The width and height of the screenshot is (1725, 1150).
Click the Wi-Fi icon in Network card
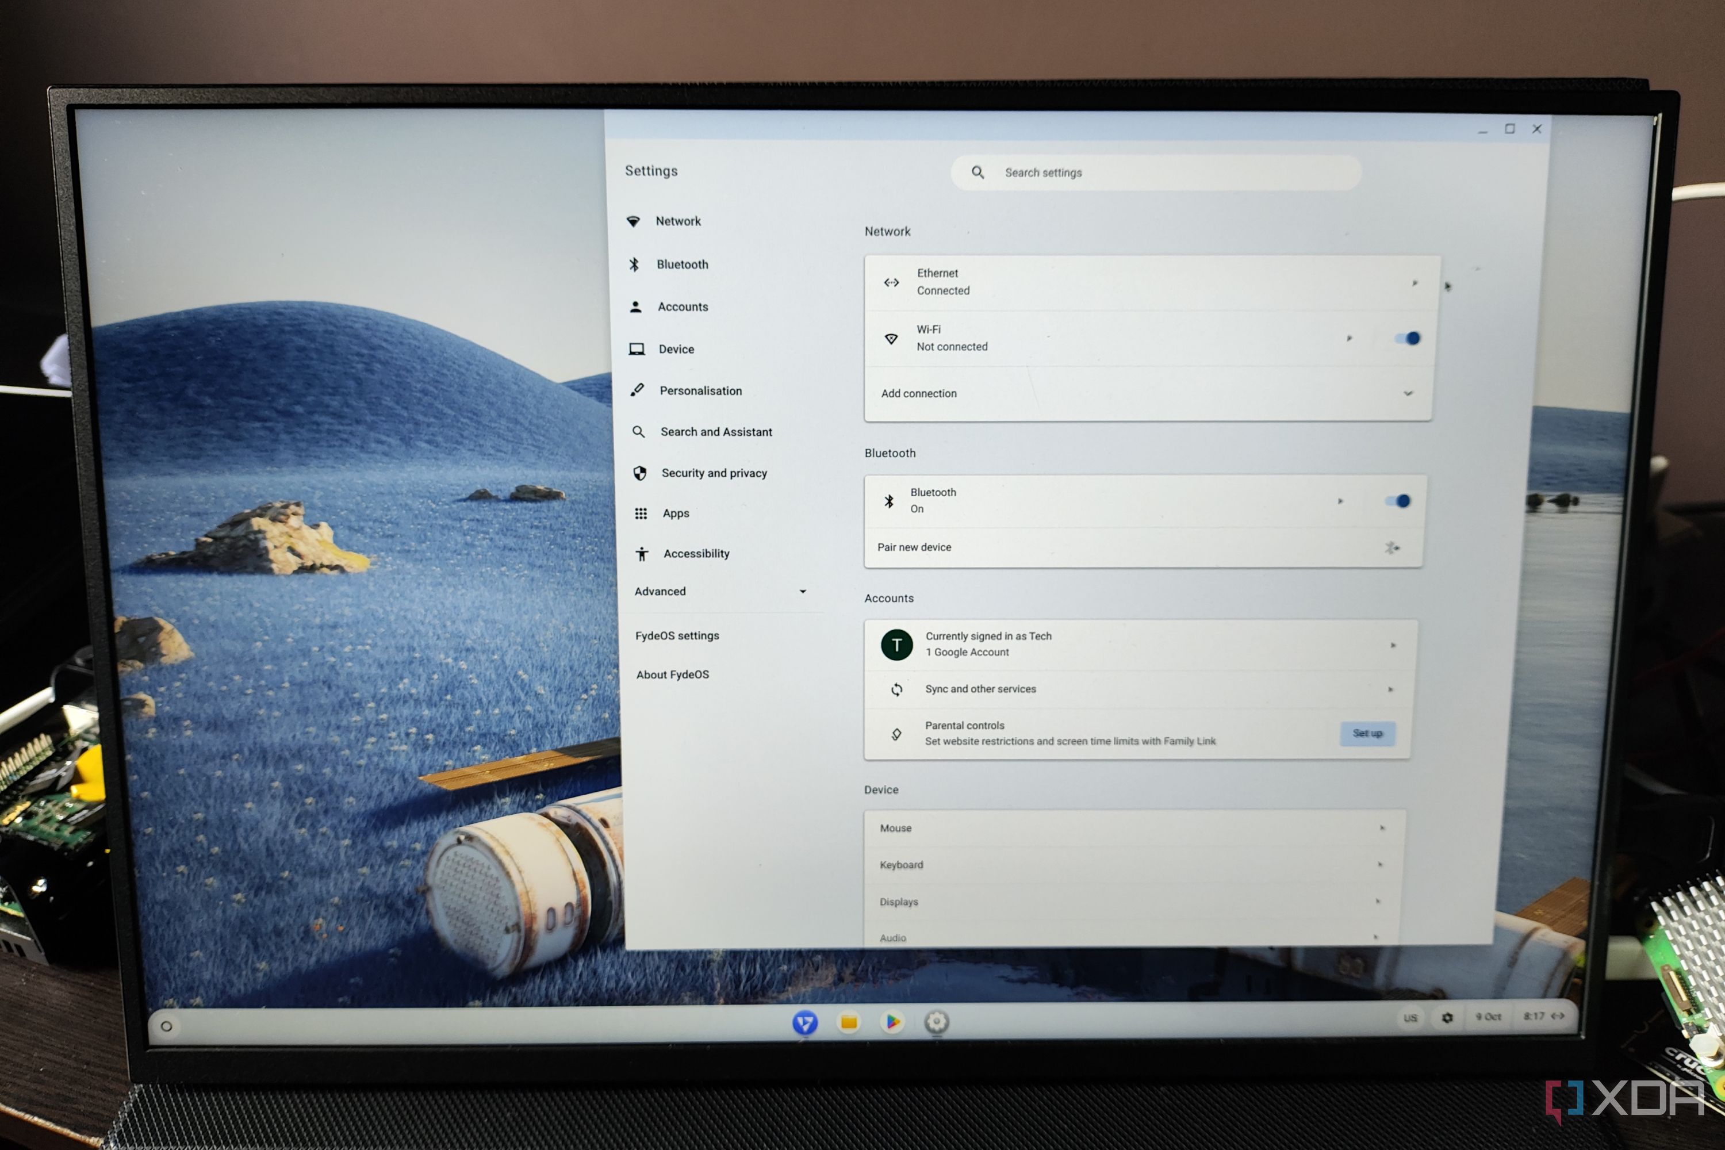pyautogui.click(x=891, y=339)
